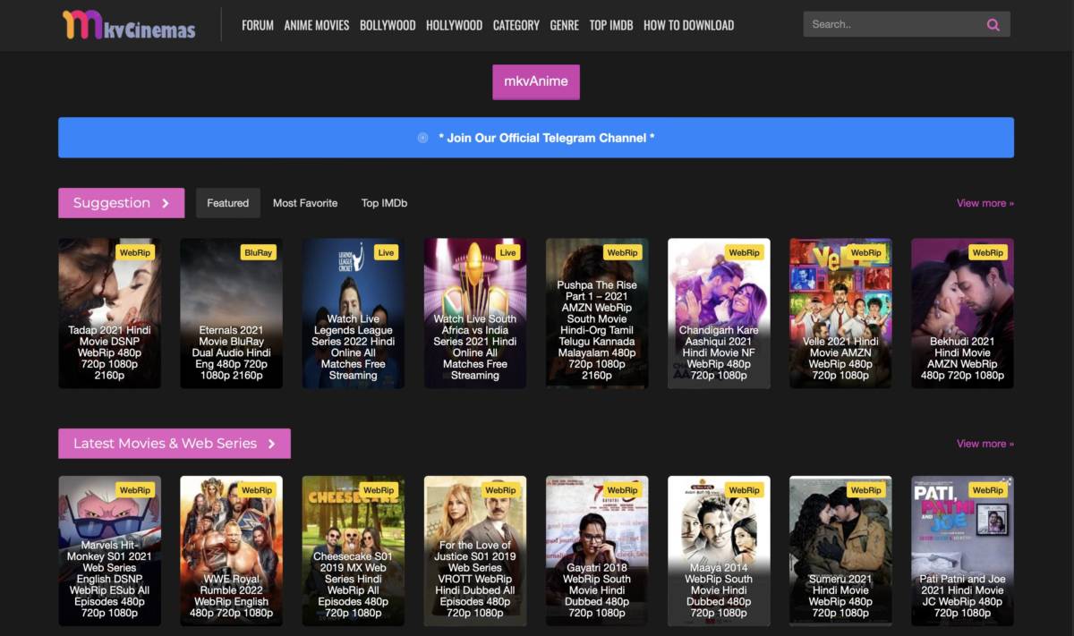The width and height of the screenshot is (1074, 636).
Task: Click the WebRip badge on Chandigarh Kare Aashiqui card
Action: (x=744, y=252)
